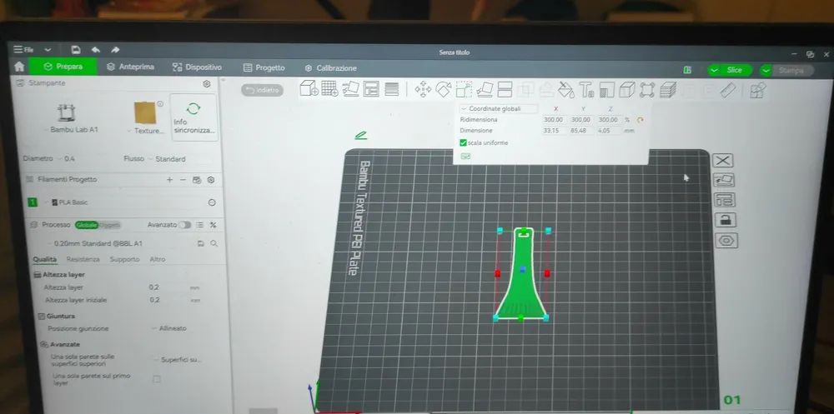Open the Supporto settings tab
The height and width of the screenshot is (414, 834).
point(124,259)
